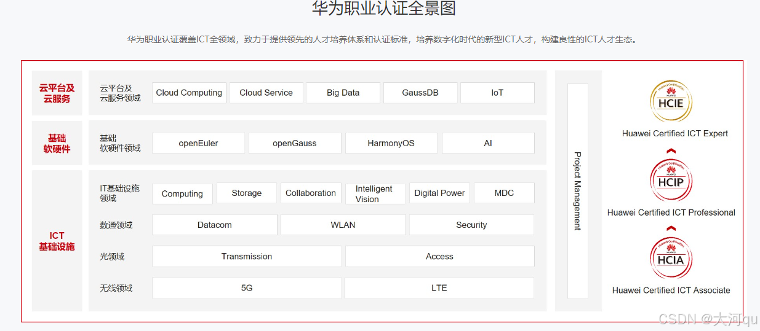Click the 数通领域 row label
Screen dimensions: 760x331
[x=116, y=225]
